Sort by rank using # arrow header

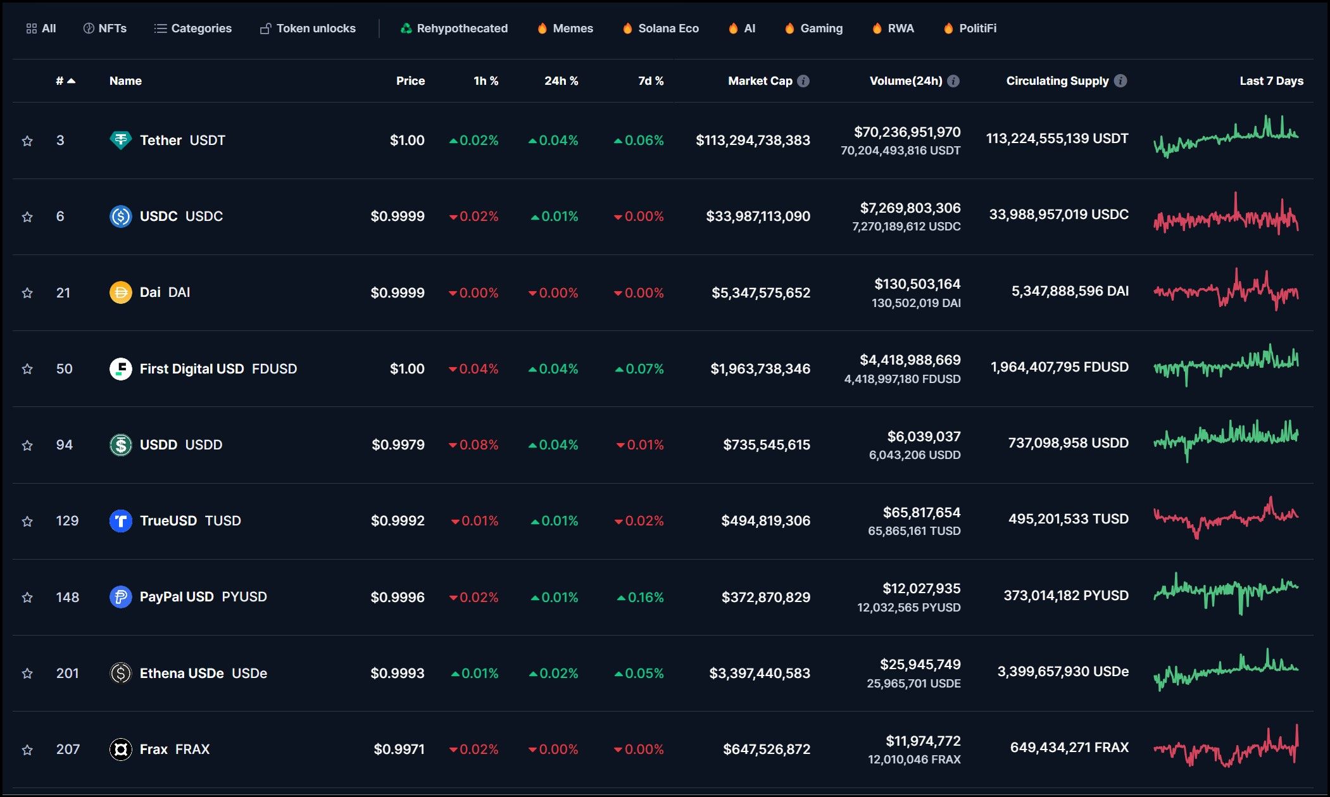coord(65,81)
